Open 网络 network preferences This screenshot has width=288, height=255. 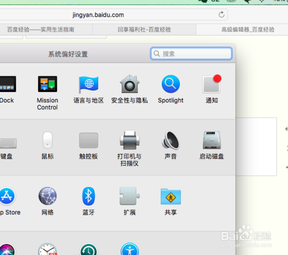pyautogui.click(x=47, y=196)
